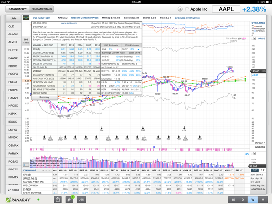Open the Telecom-Consumer Prods industry link
Image resolution: width=272 pixels, height=204 pixels.
[x=85, y=18]
